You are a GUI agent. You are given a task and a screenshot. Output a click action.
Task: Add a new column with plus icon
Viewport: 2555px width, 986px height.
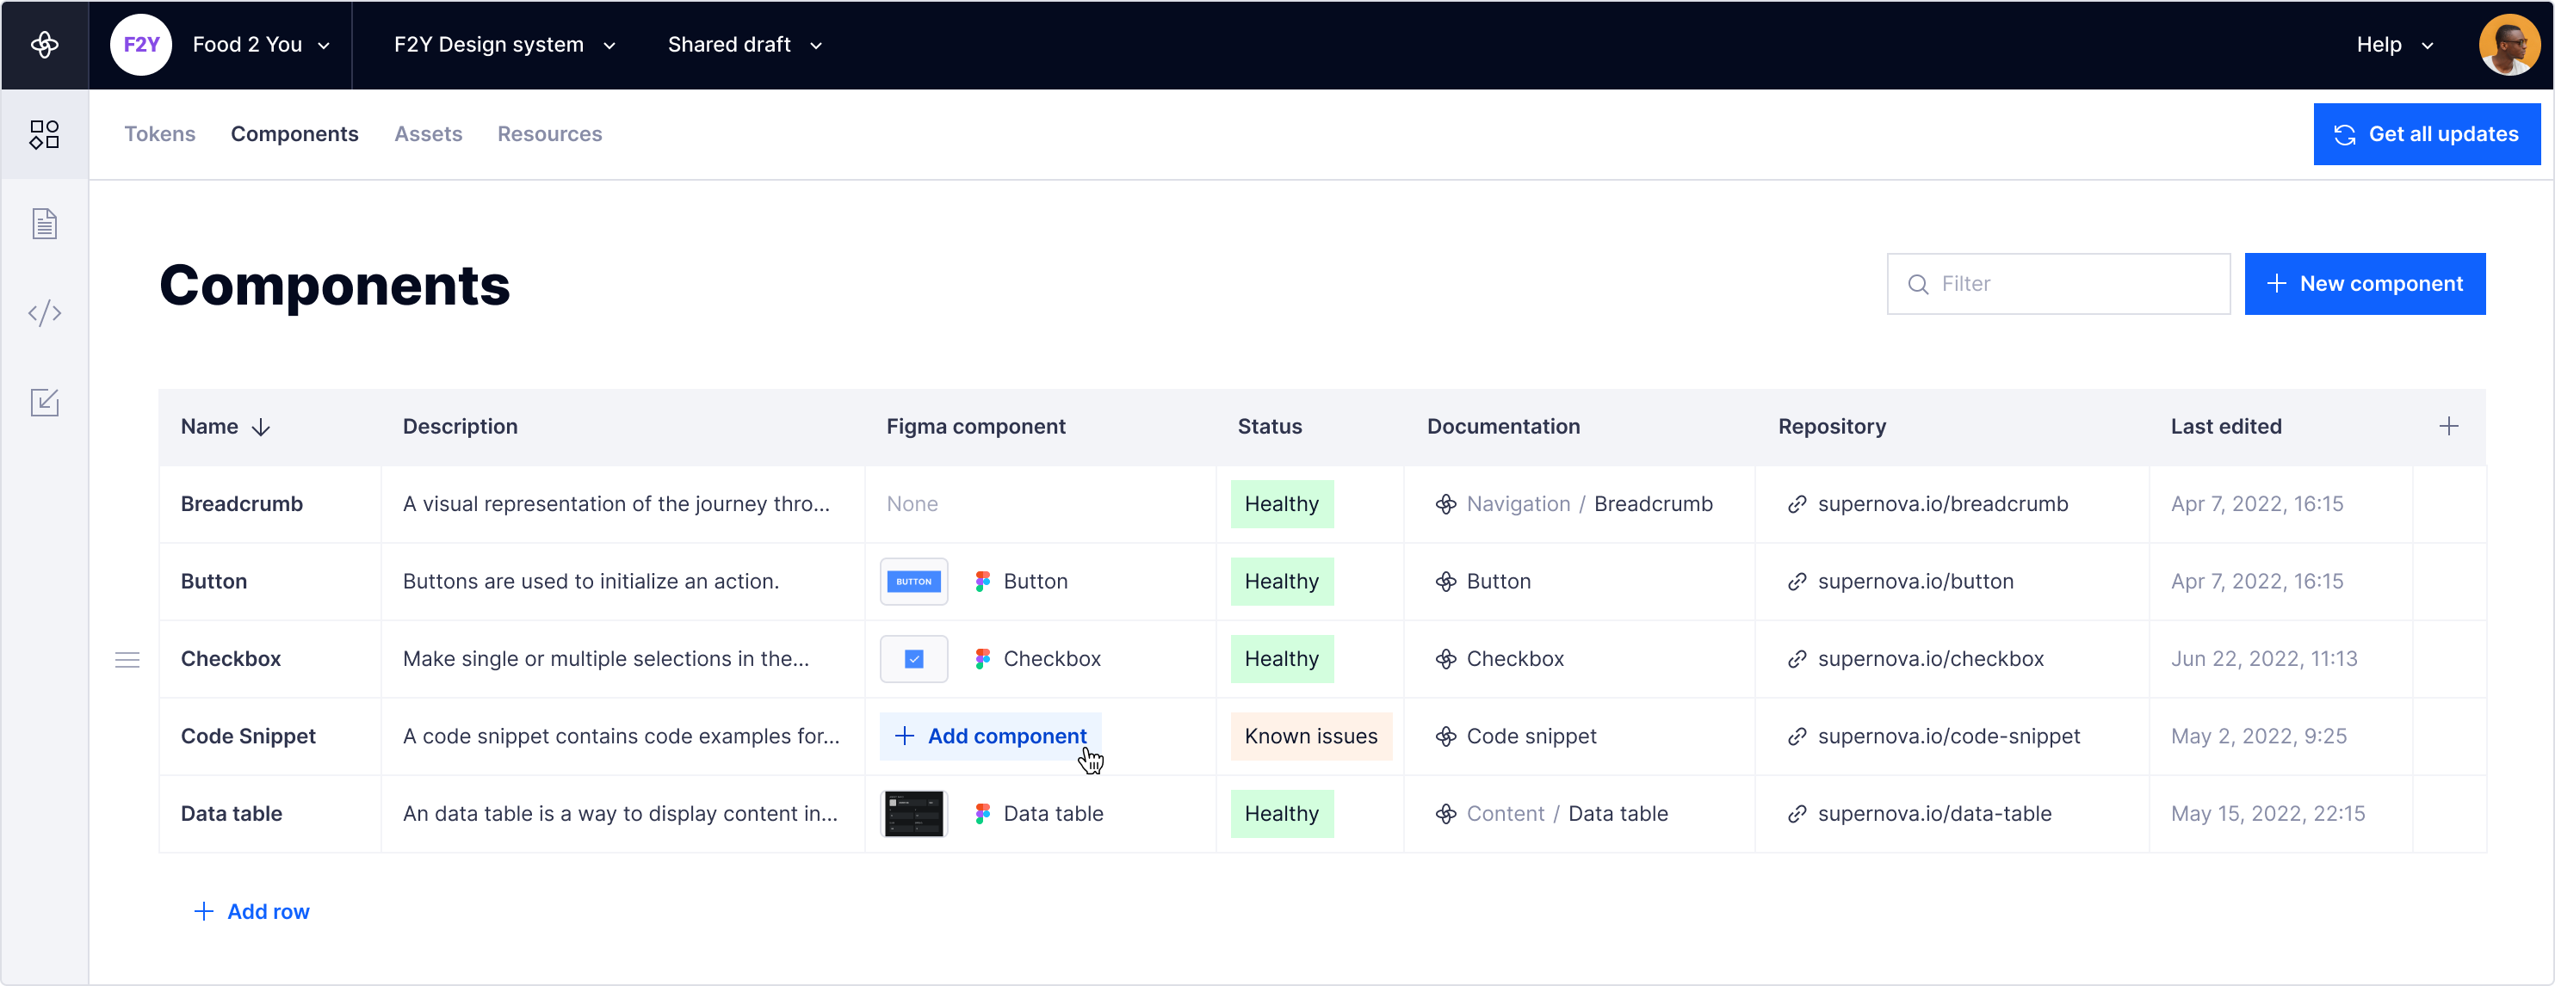(x=2448, y=426)
